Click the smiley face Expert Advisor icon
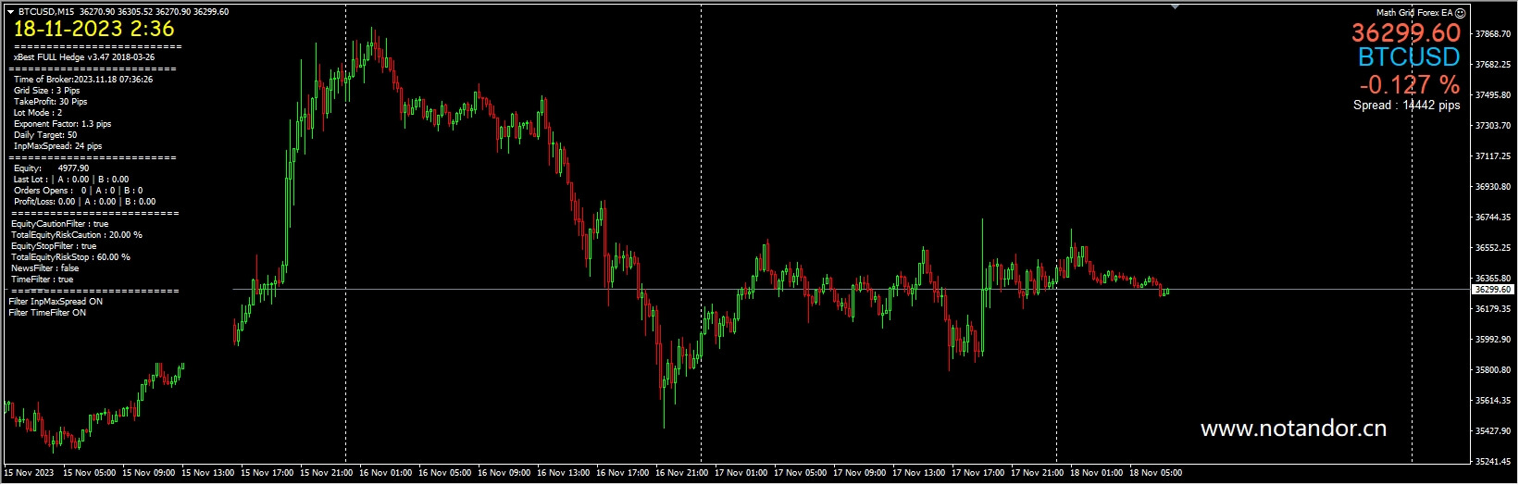The height and width of the screenshot is (485, 1519). (x=1461, y=12)
